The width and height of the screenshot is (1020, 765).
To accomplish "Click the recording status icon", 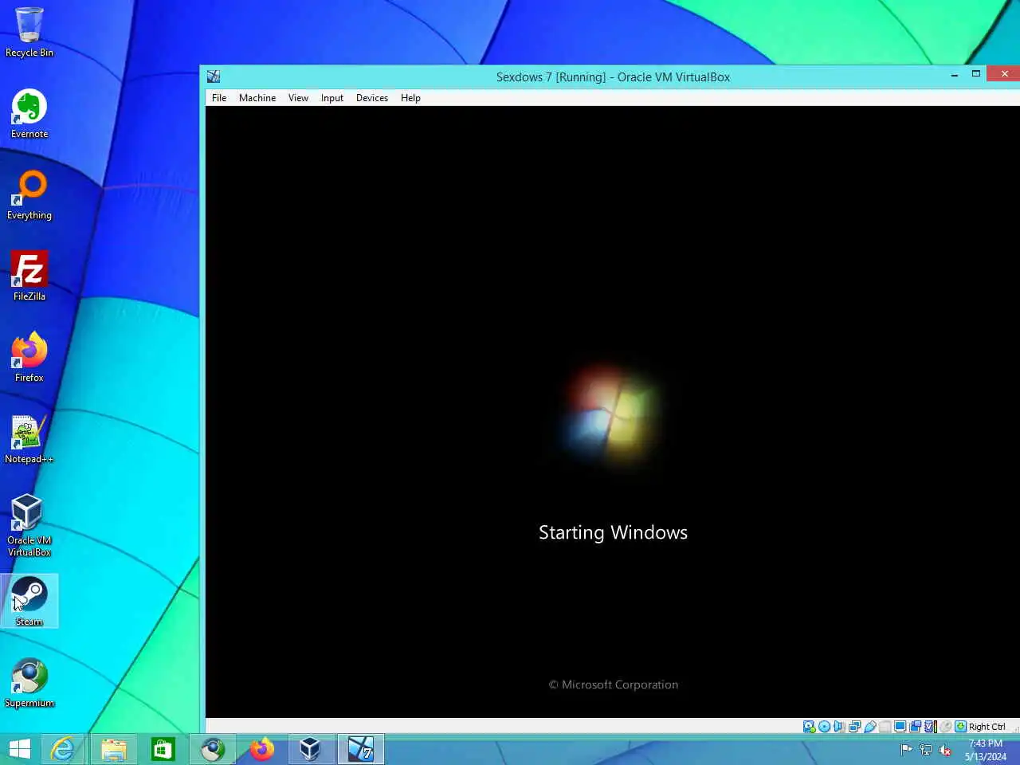I will [915, 727].
